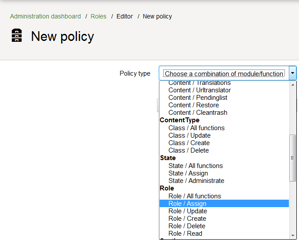The image size is (299, 241).
Task: Pick Class / Create policy type
Action: coord(224,143)
